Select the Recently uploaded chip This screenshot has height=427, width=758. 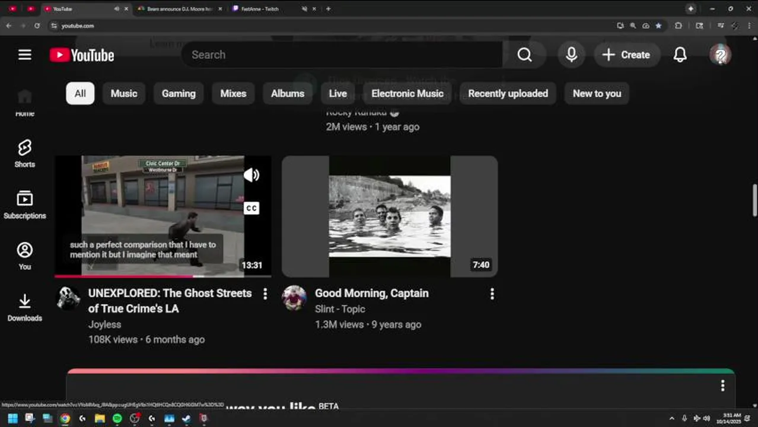coord(508,93)
